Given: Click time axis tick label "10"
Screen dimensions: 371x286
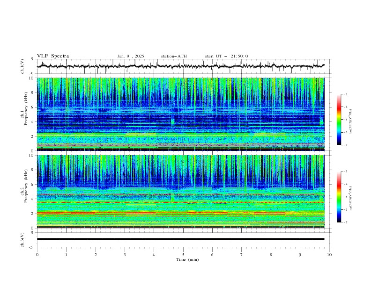Looking at the screenshot, I should click(x=329, y=255).
